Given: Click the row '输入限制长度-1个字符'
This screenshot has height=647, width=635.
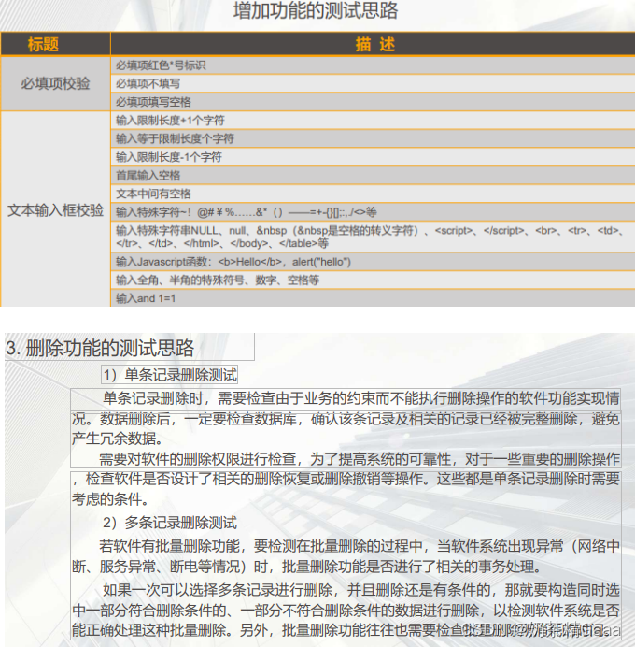Looking at the screenshot, I should [x=374, y=157].
